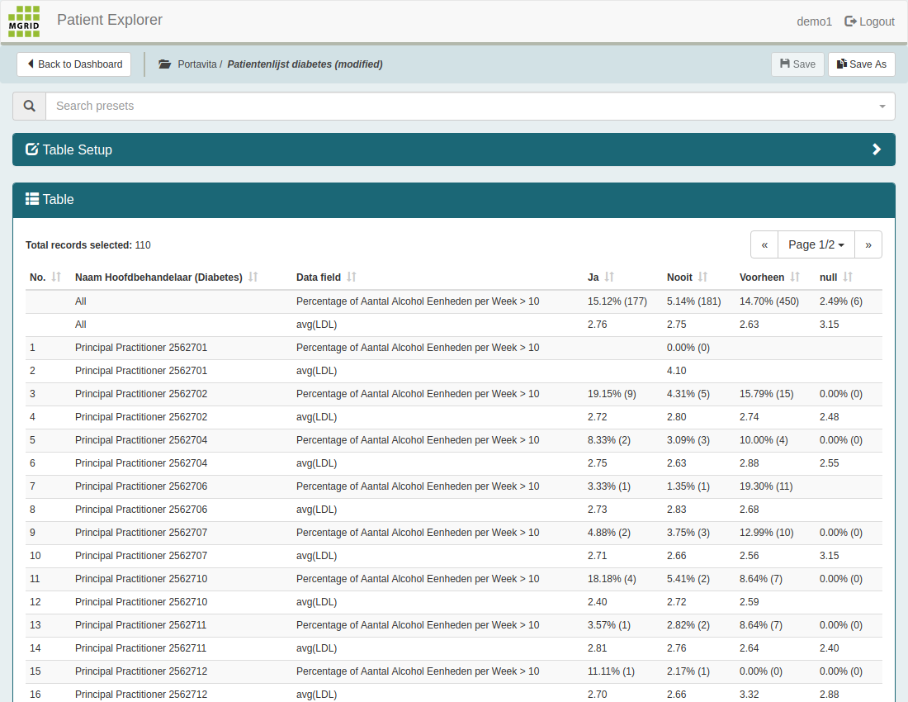Image resolution: width=908 pixels, height=702 pixels.
Task: Click Principal Practitioner 2562701 in row 1
Action: tap(140, 348)
